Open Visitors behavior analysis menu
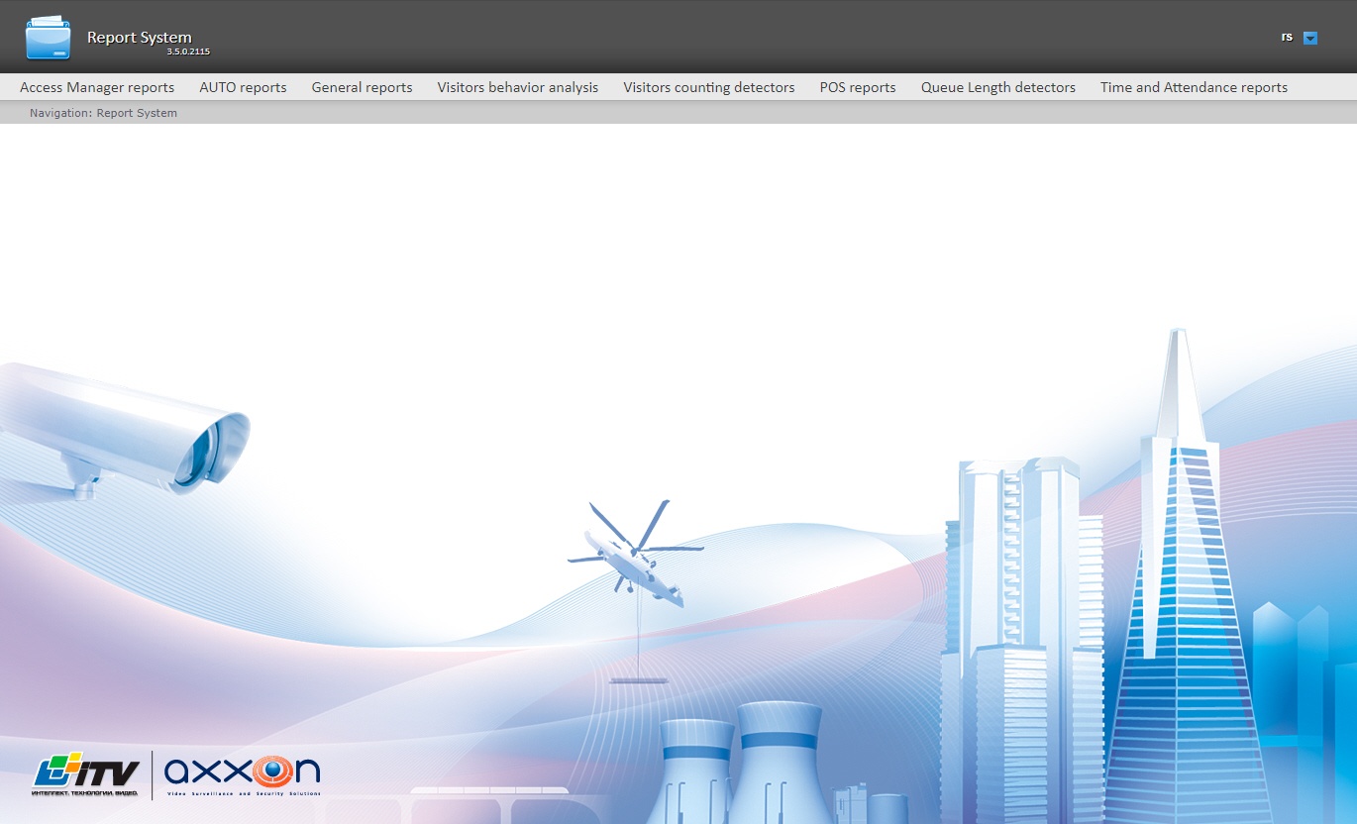Viewport: 1357px width, 824px height. (518, 87)
